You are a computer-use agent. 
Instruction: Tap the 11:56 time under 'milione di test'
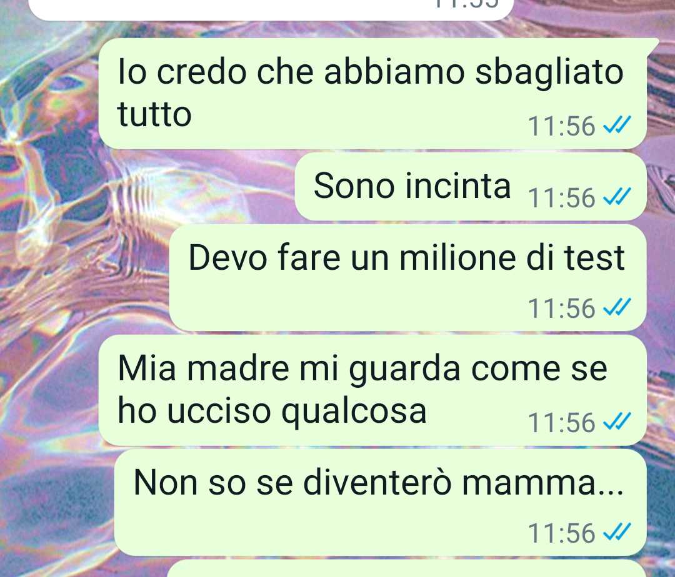[561, 308]
